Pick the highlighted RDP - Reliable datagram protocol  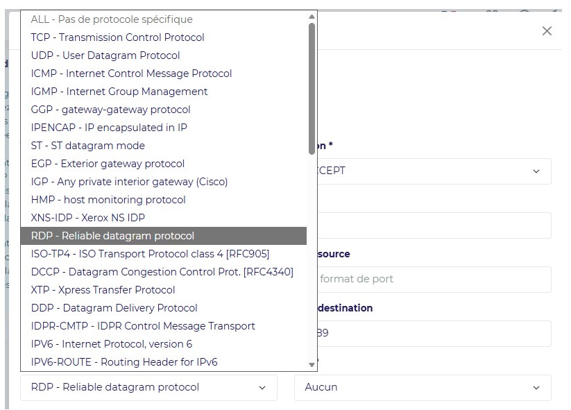coord(164,236)
